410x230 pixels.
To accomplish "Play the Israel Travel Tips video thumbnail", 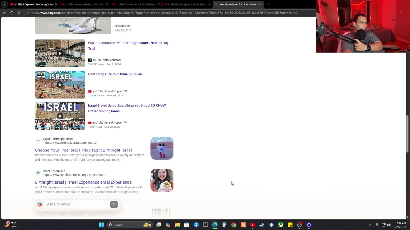I will tap(60, 116).
